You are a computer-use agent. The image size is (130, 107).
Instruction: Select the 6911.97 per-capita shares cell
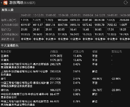38,25
